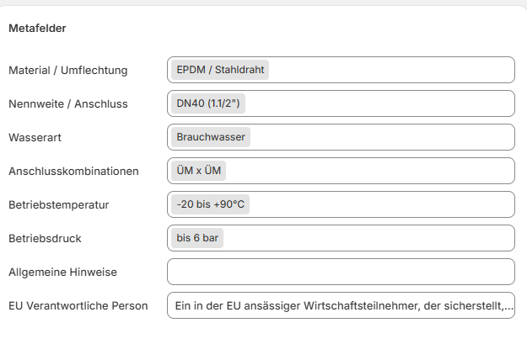Click the Anschlusskombinationen label

click(73, 171)
